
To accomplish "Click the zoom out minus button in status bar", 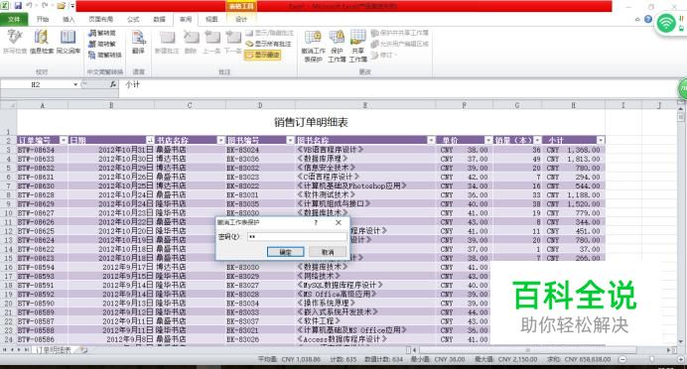I will point(622,359).
